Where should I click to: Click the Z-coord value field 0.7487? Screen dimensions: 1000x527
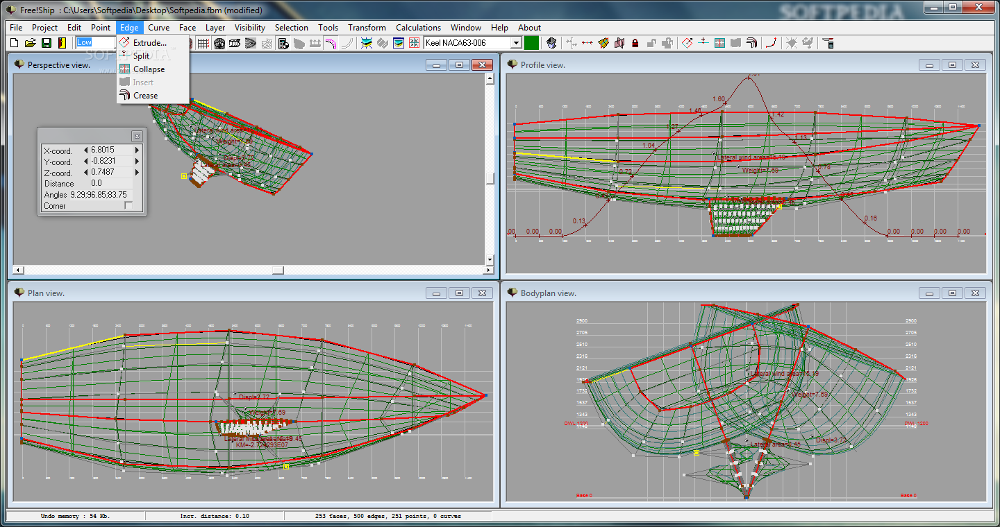(111, 172)
